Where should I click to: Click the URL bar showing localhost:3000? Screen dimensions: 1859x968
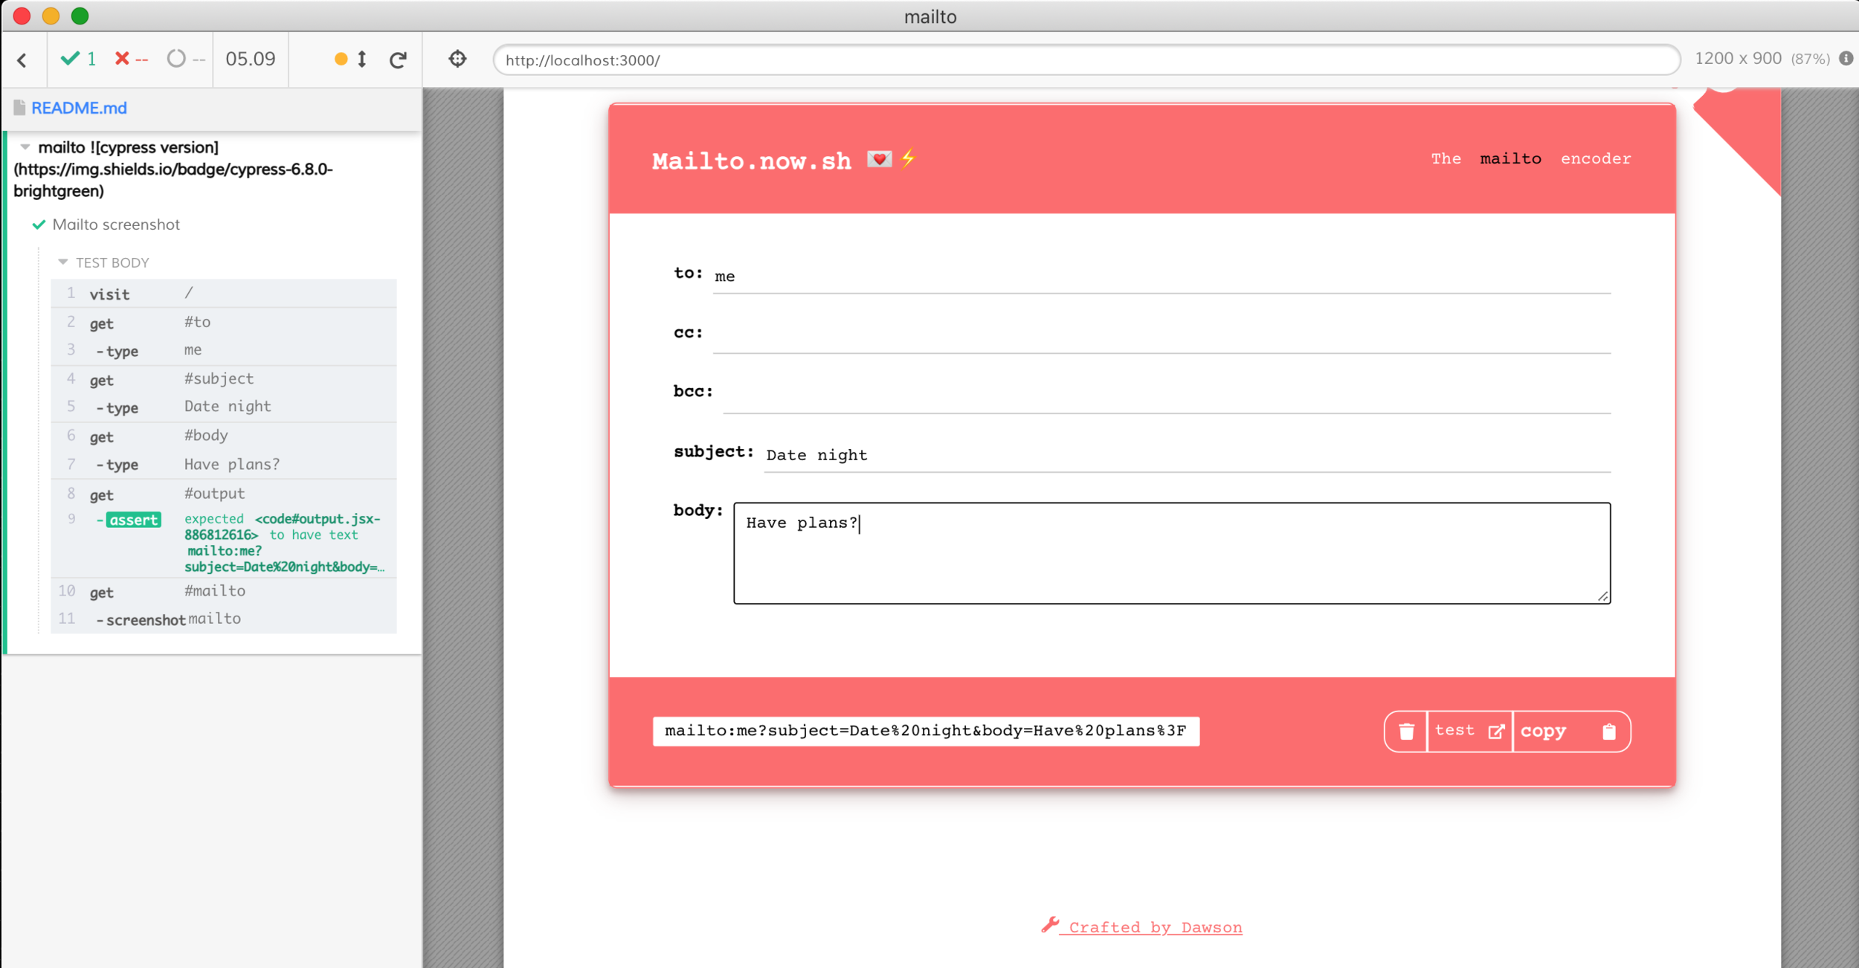1086,60
